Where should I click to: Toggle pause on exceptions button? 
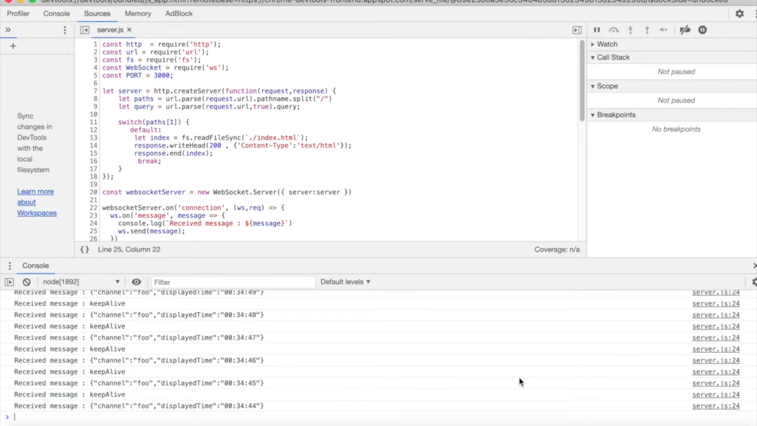click(x=703, y=30)
